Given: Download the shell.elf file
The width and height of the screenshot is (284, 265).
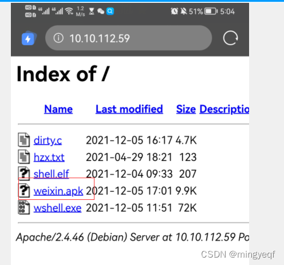Looking at the screenshot, I should [x=51, y=174].
